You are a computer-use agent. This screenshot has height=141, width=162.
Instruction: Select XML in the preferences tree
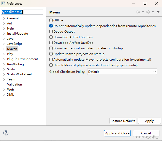pyautogui.click(x=10, y=95)
